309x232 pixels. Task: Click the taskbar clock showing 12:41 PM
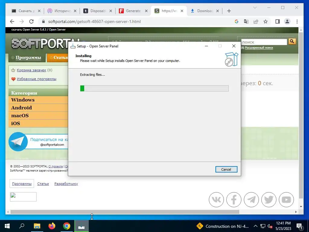point(283,226)
